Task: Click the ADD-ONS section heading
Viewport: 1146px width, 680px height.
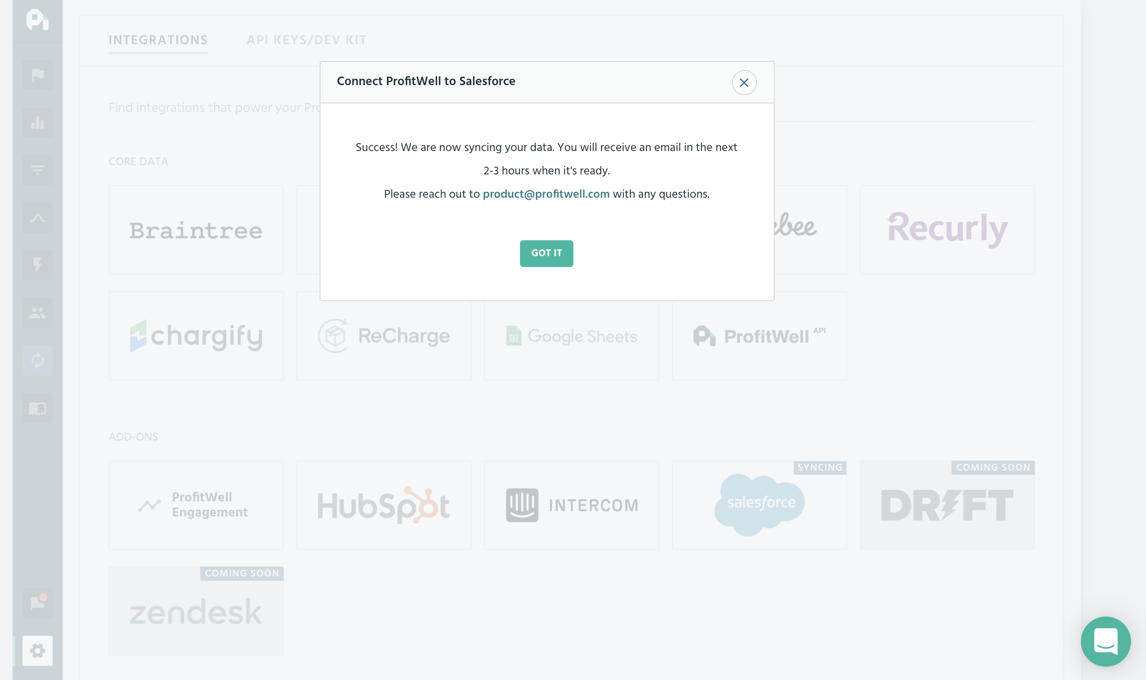Action: point(134,437)
